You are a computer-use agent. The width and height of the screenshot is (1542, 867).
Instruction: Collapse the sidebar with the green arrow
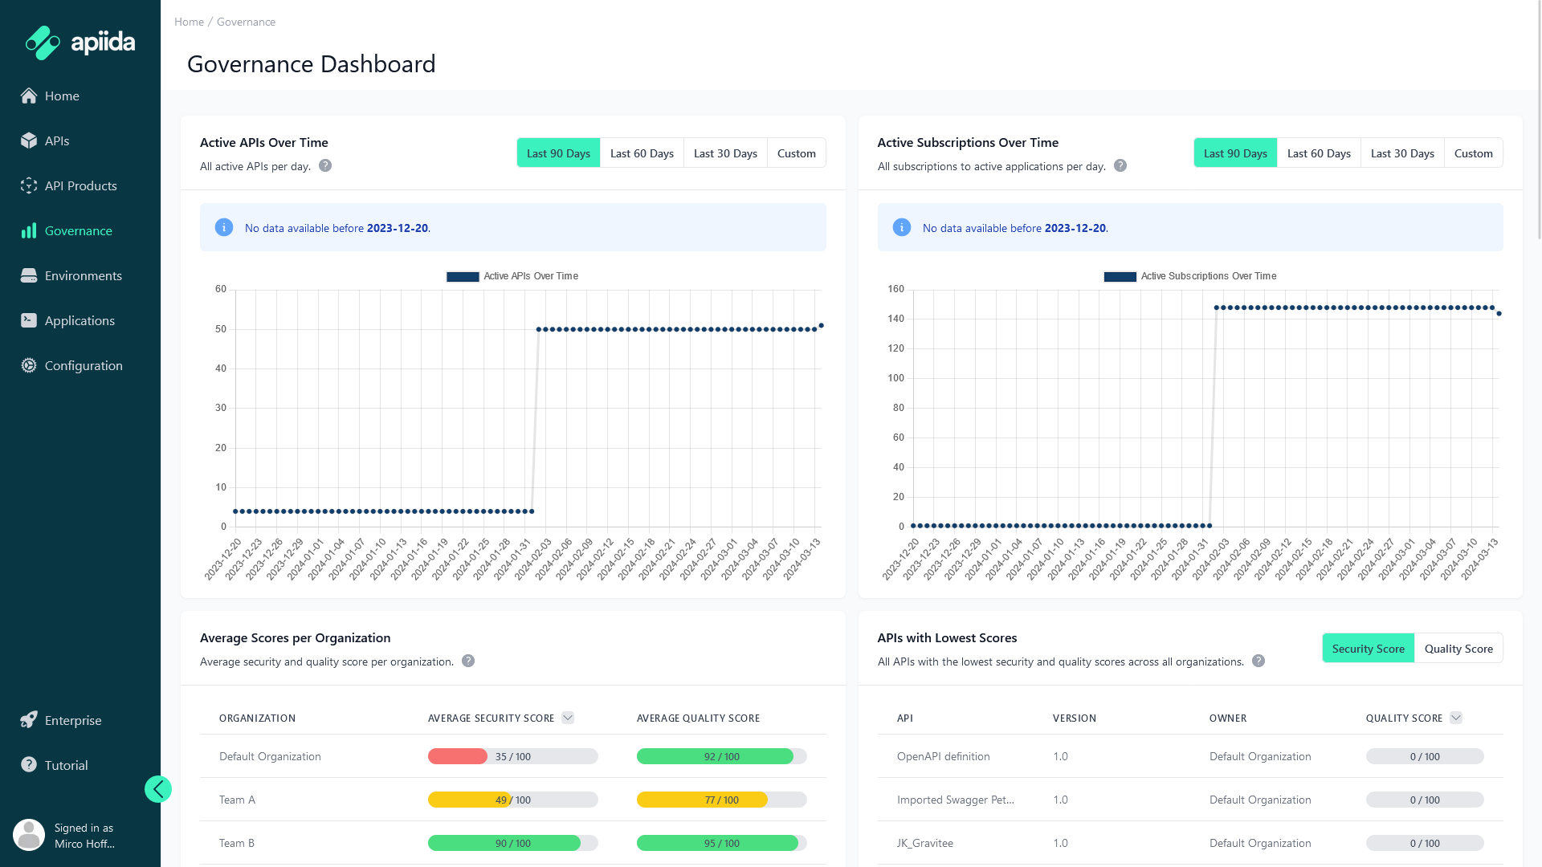click(158, 789)
